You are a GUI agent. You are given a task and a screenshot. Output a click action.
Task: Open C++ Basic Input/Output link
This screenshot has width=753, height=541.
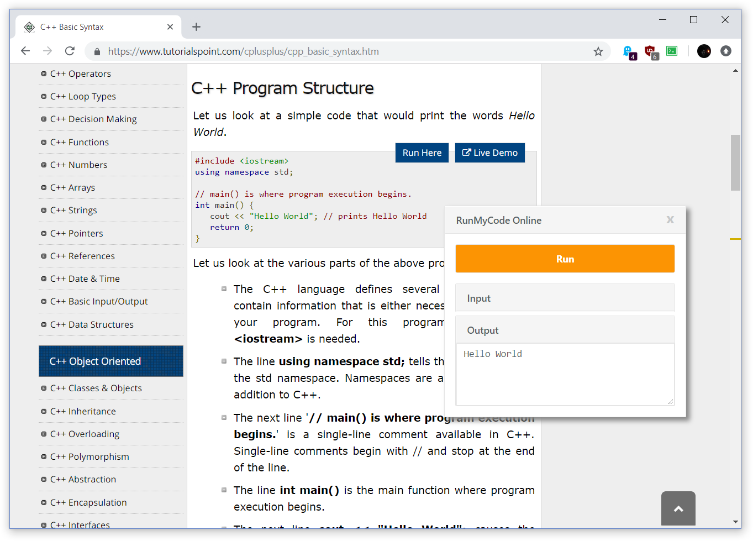click(x=99, y=301)
